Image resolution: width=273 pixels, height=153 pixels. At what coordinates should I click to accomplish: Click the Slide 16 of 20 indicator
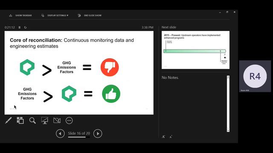[x=79, y=133]
